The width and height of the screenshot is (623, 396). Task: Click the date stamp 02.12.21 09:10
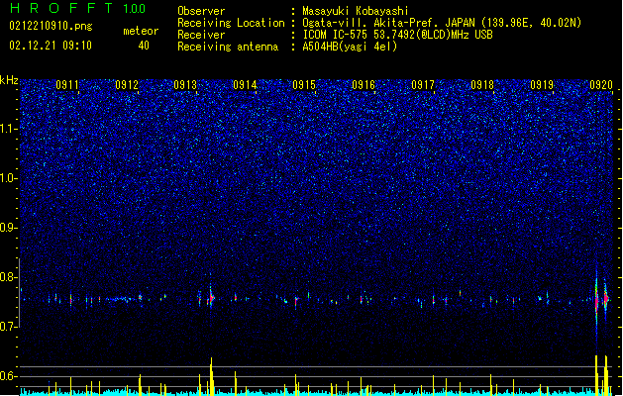click(x=51, y=46)
